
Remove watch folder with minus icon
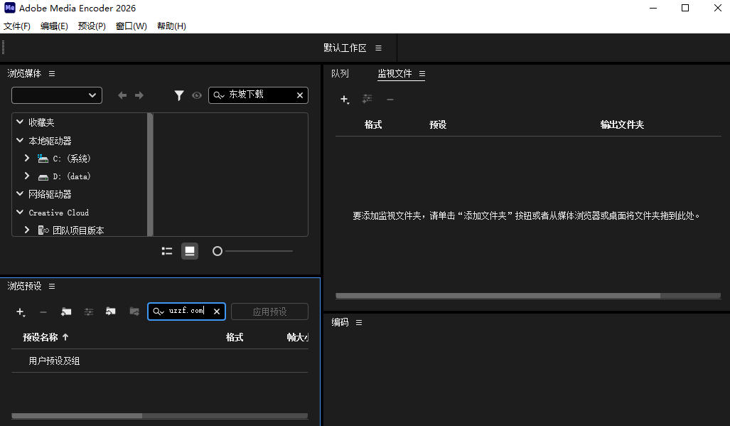(x=390, y=99)
